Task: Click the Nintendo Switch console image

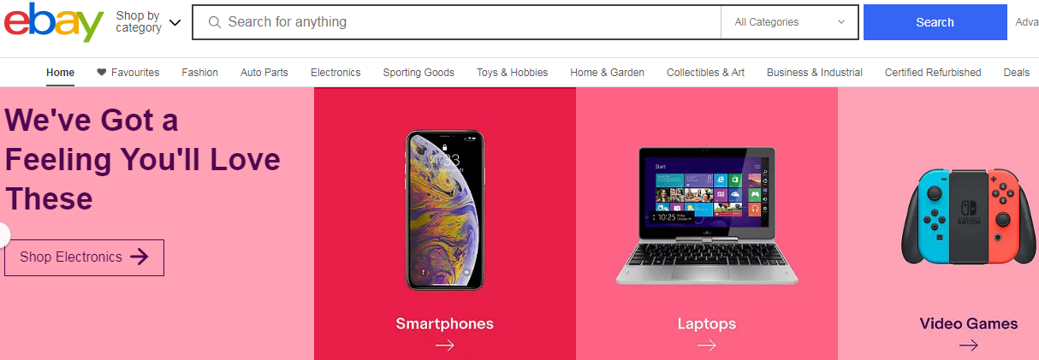Action: pyautogui.click(x=968, y=216)
